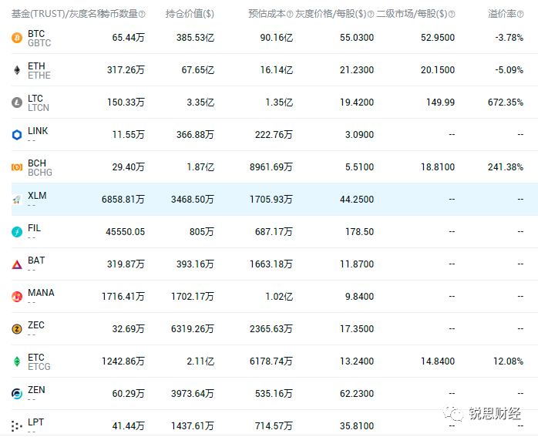Click the Bitcoin BTC coin icon

[x=17, y=38]
